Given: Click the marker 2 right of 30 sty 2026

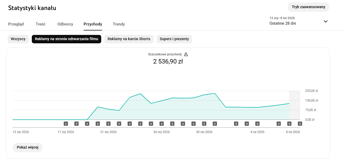Looking at the screenshot, I should pyautogui.click(x=215, y=124).
